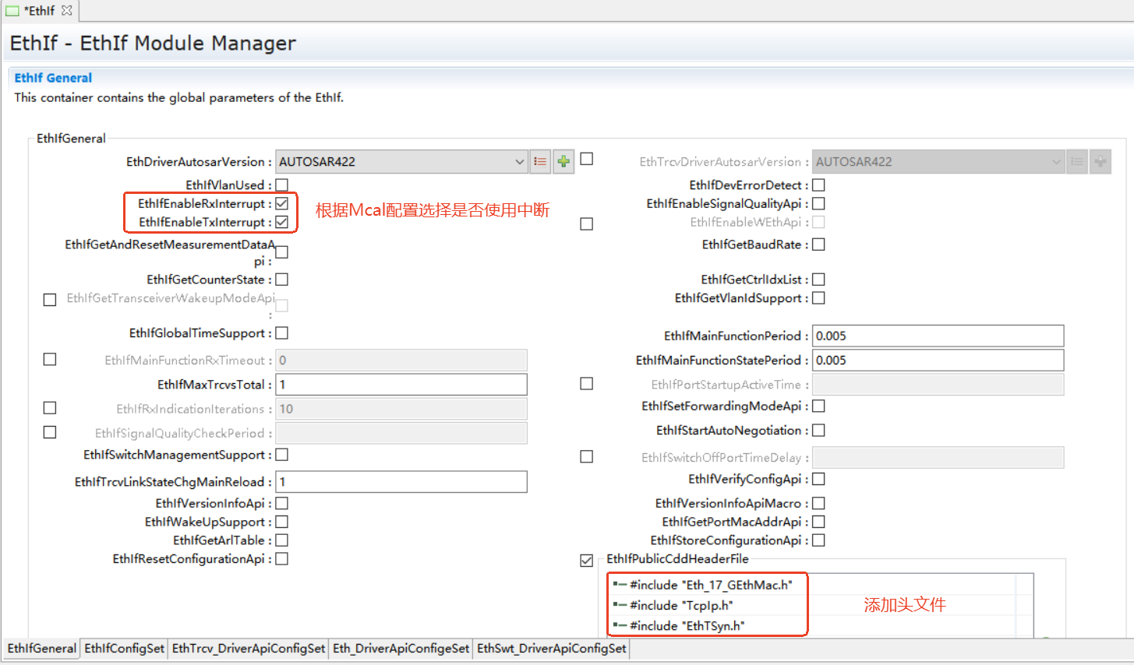This screenshot has height=665, width=1134.
Task: Enable EthIfVlanUsed checkbox
Action: [x=282, y=185]
